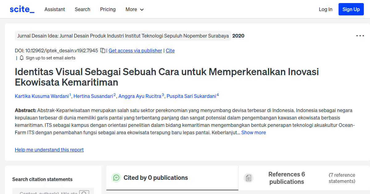Open the three-dot options menu
This screenshot has height=194, width=370.
tap(360, 35)
